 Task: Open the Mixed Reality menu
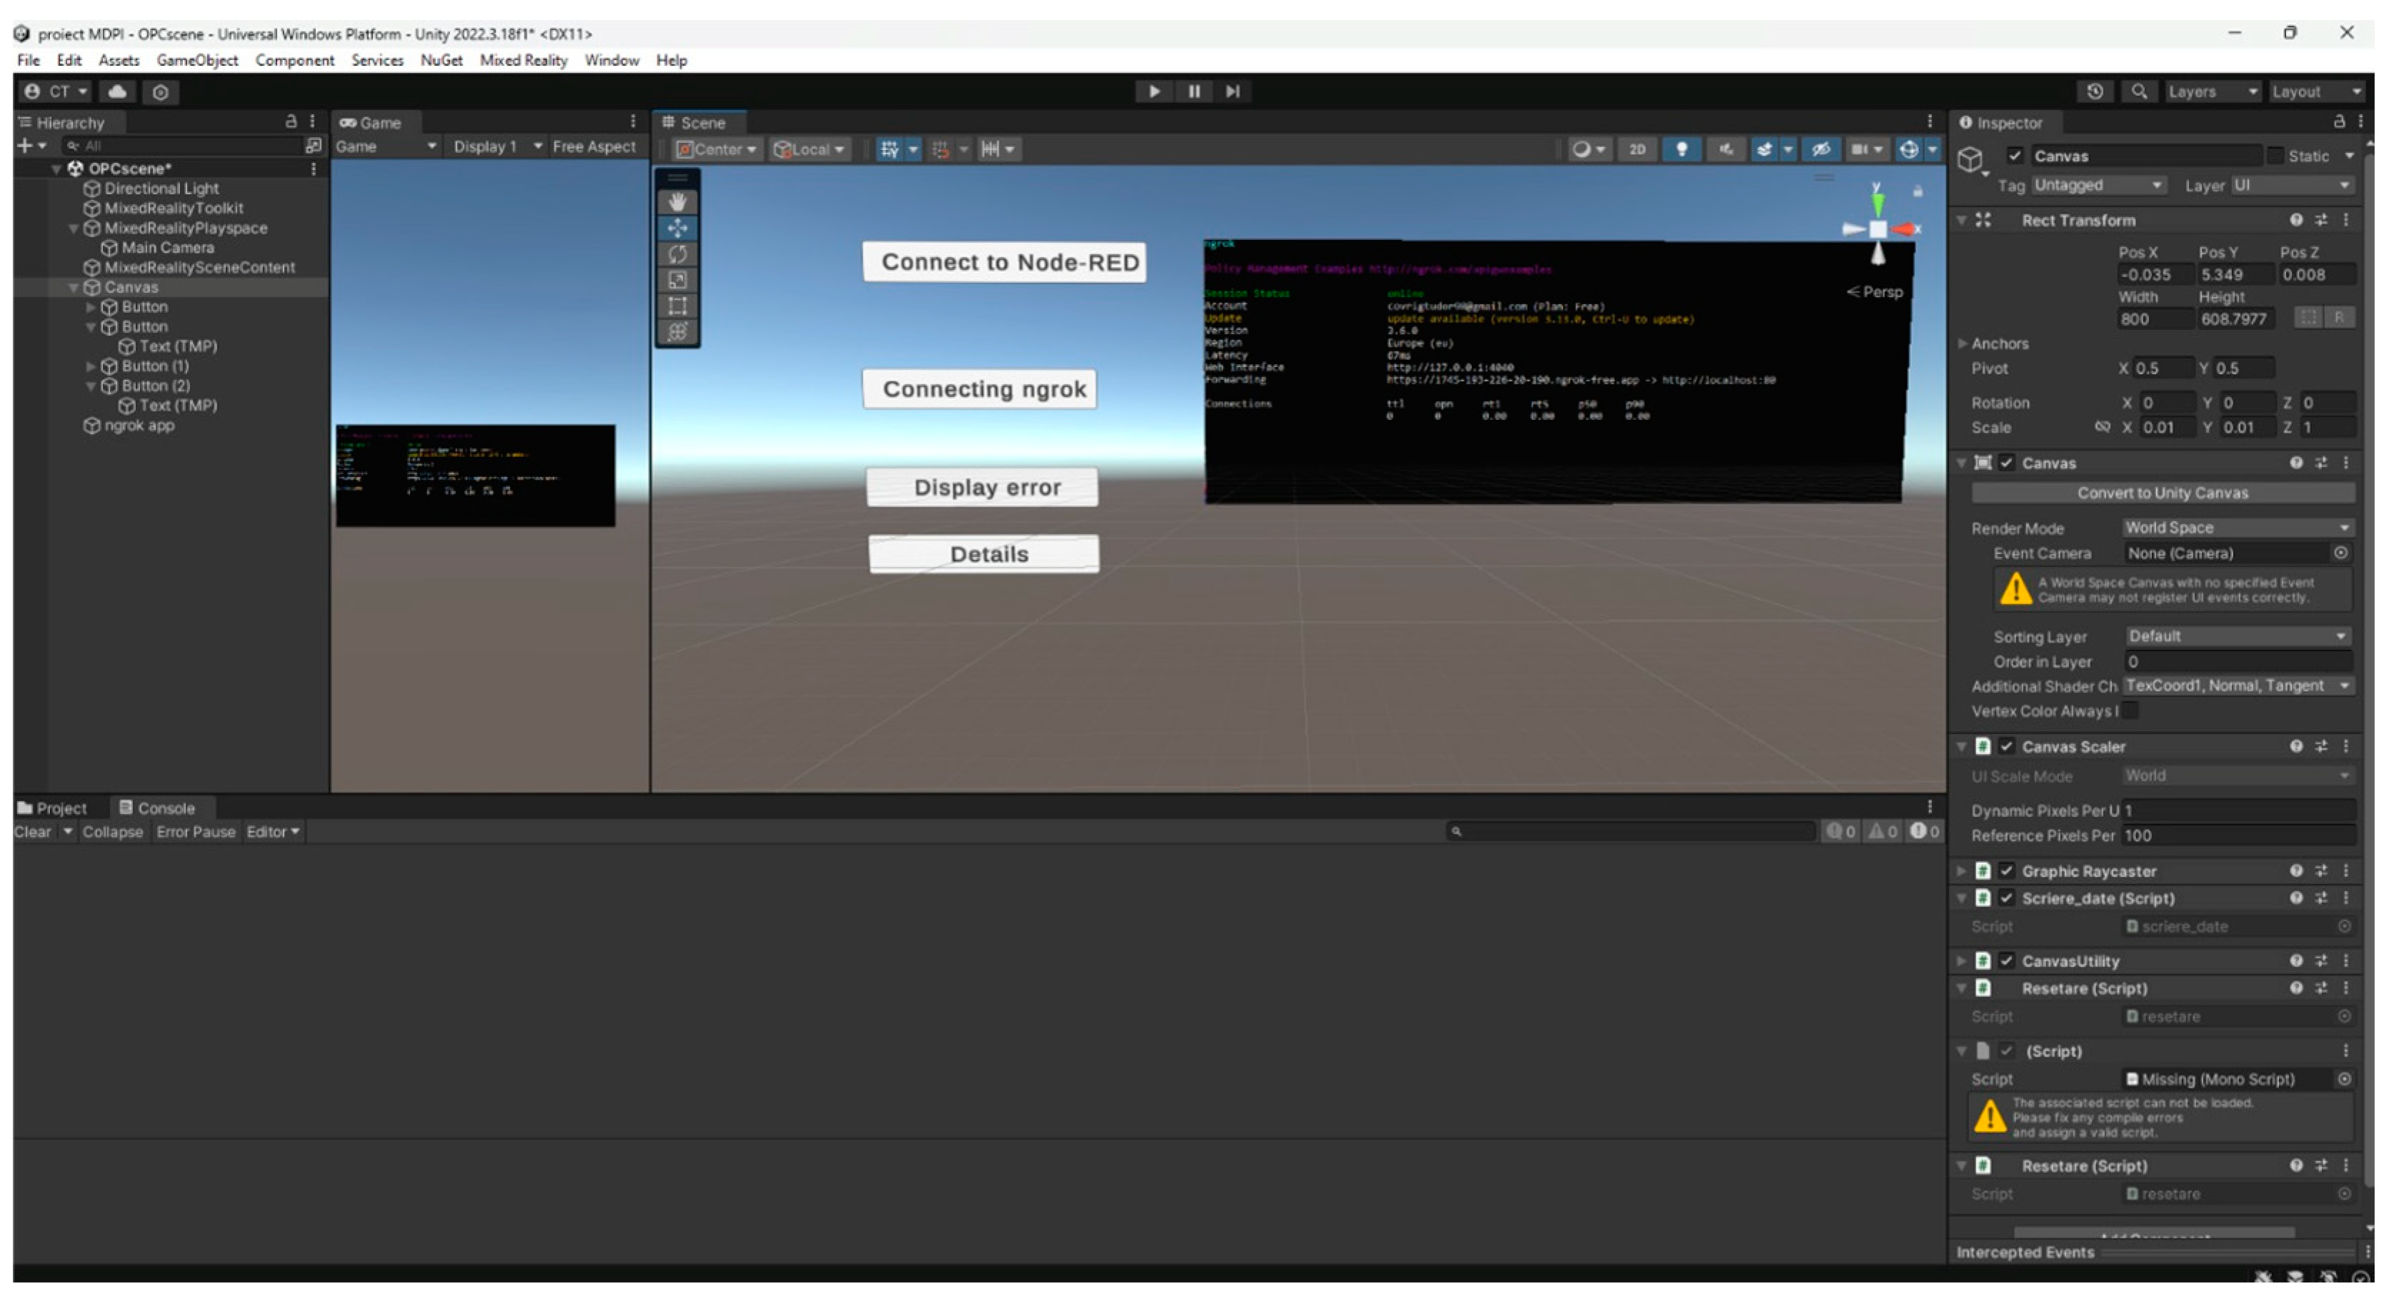(x=523, y=60)
